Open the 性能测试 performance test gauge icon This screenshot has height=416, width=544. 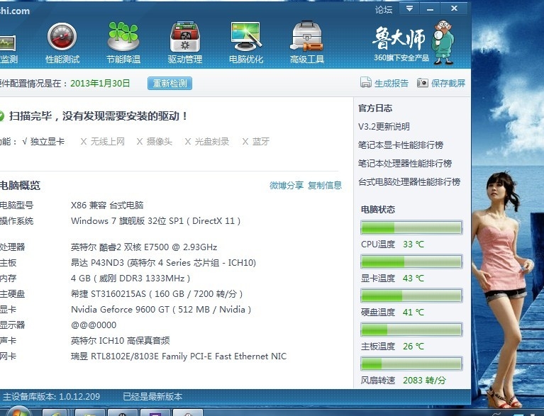coord(62,37)
